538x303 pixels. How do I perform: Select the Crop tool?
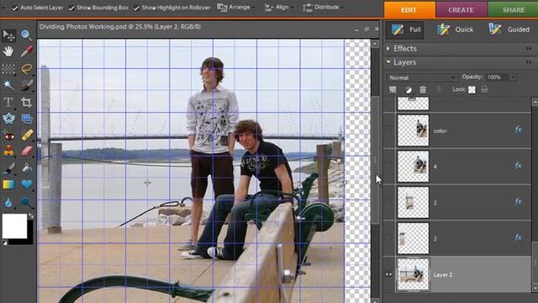click(x=26, y=102)
